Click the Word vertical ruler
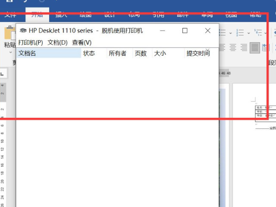The image size is (276, 207). coord(3,144)
